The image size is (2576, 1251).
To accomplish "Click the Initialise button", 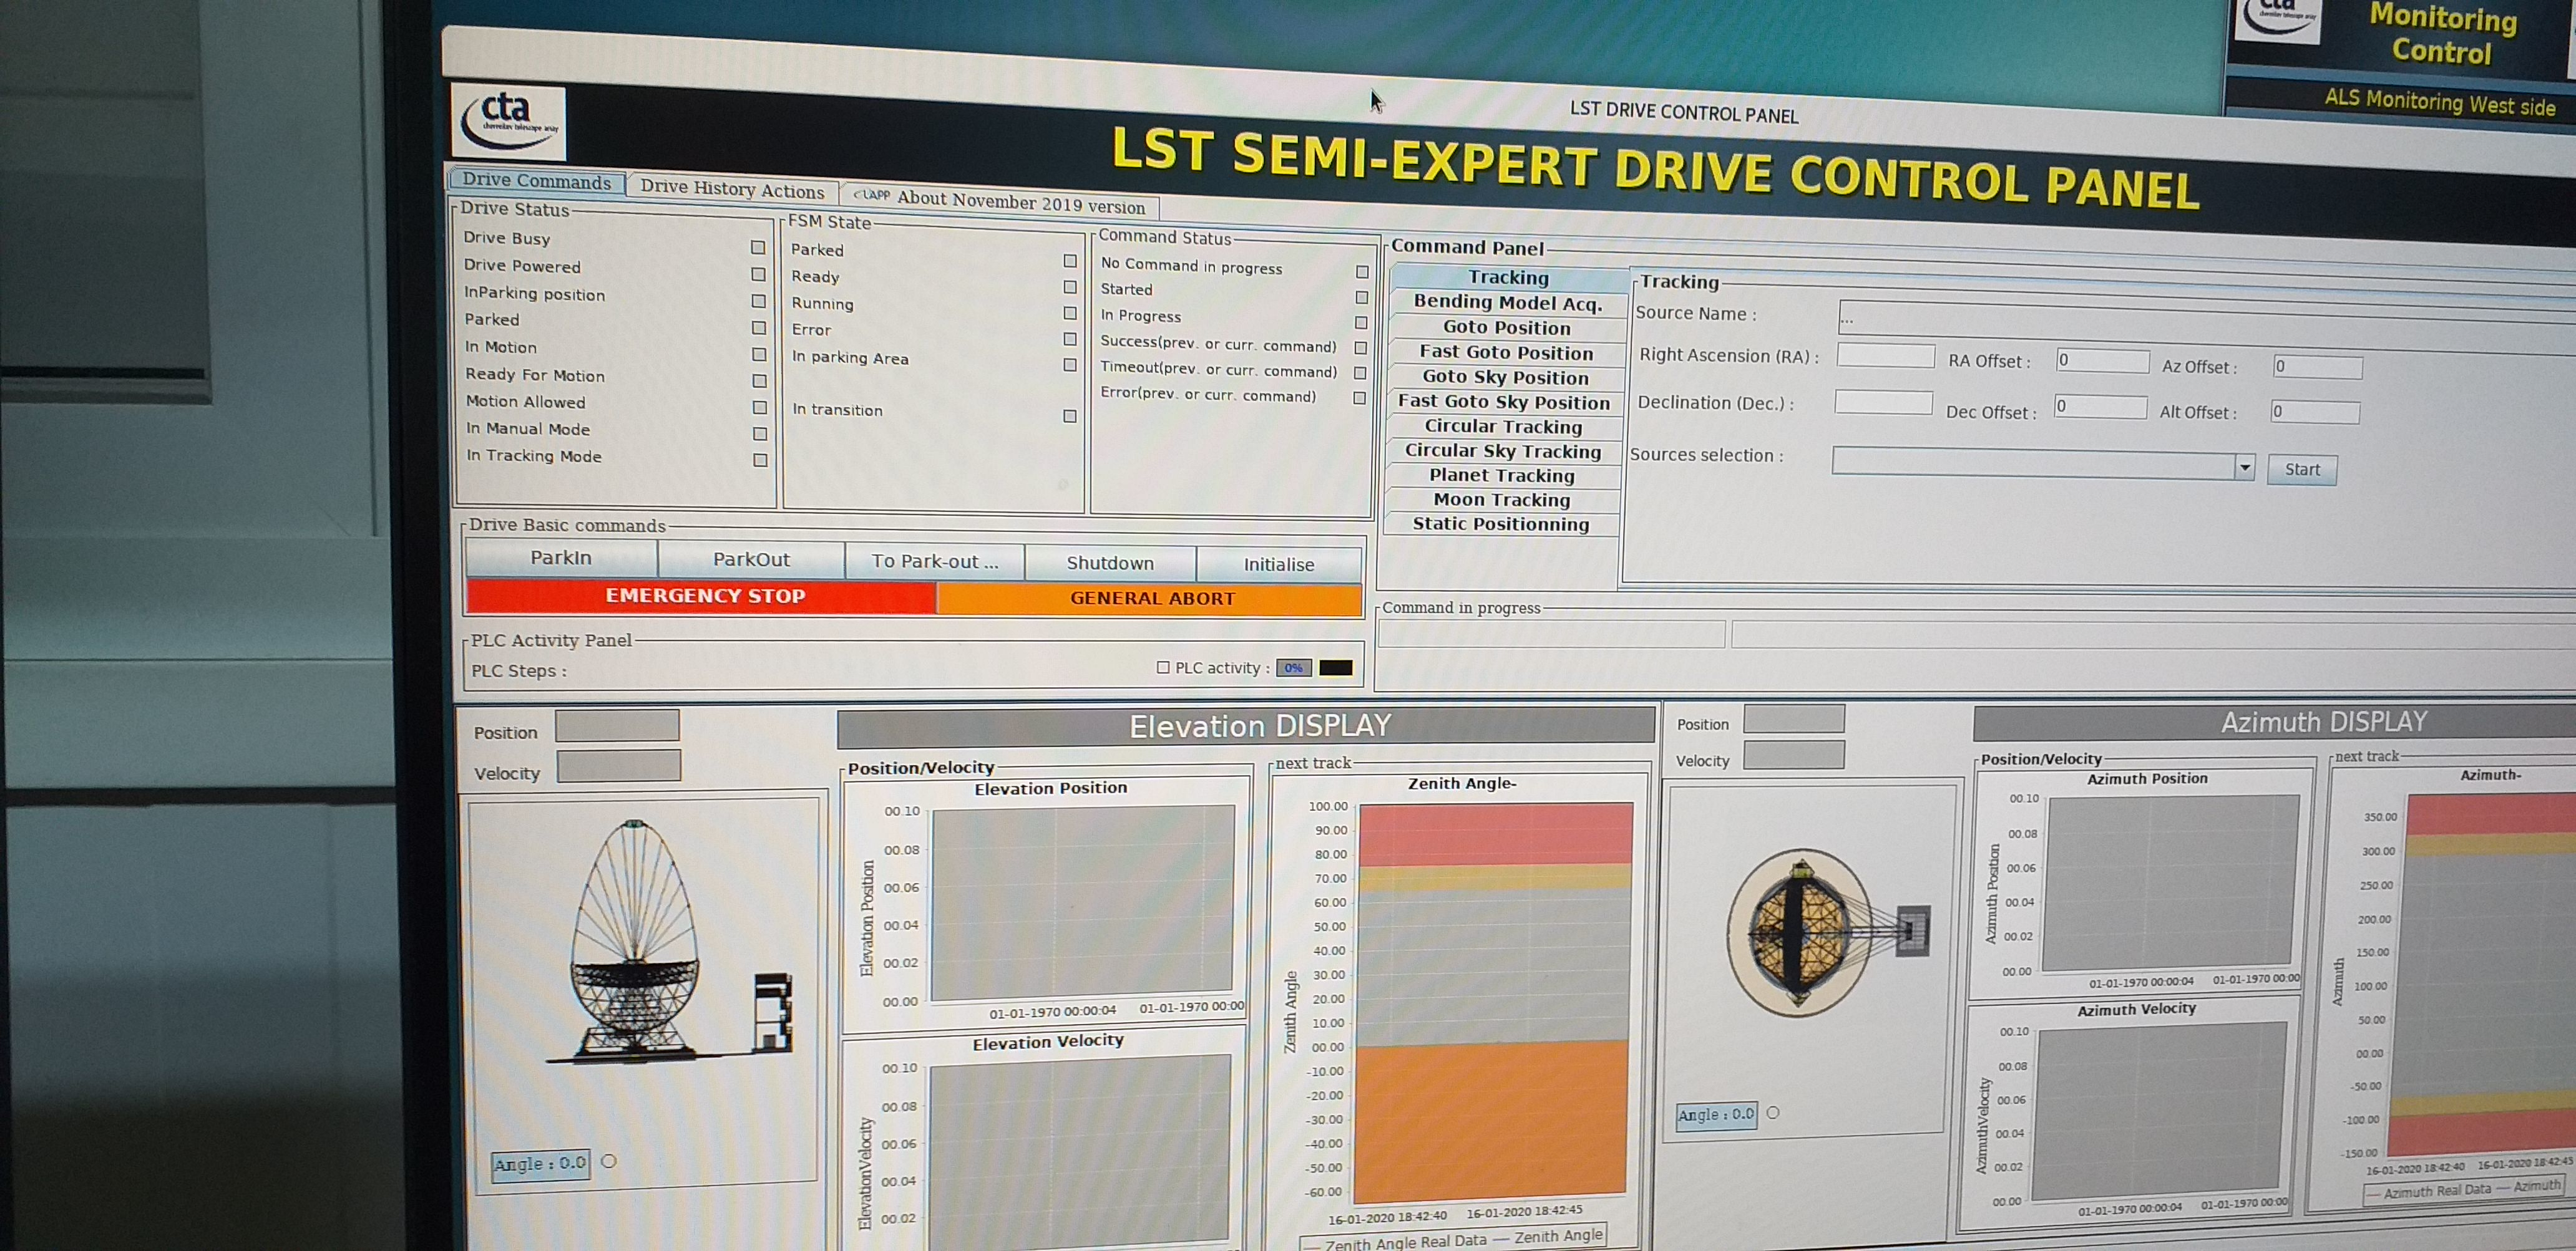I will tap(1279, 564).
